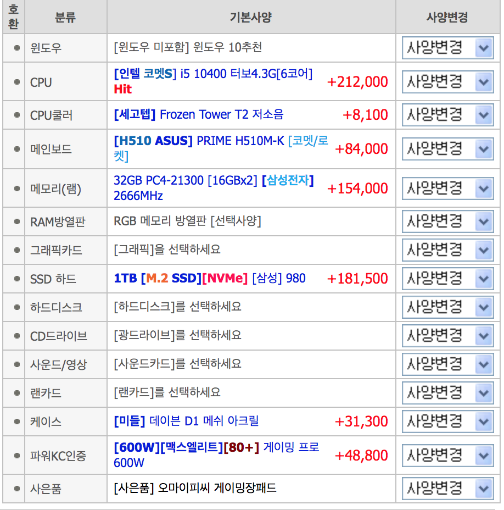
Task: Click the 메인보드 category label
Action: point(51,149)
